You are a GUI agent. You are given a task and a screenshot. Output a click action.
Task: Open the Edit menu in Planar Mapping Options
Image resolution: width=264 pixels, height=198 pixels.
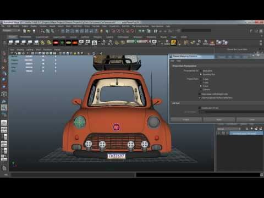[x=173, y=61]
